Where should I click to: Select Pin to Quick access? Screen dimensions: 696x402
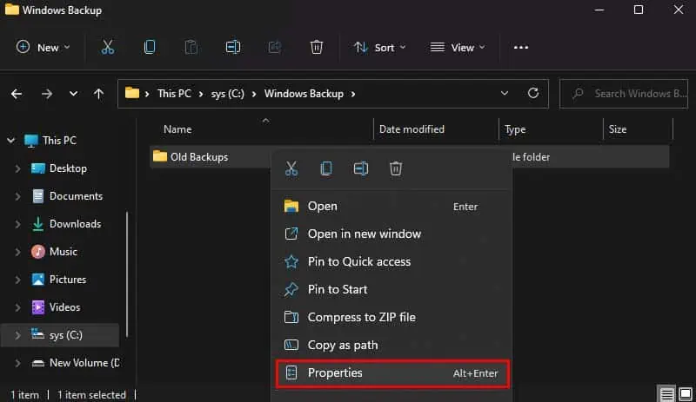[391, 261]
